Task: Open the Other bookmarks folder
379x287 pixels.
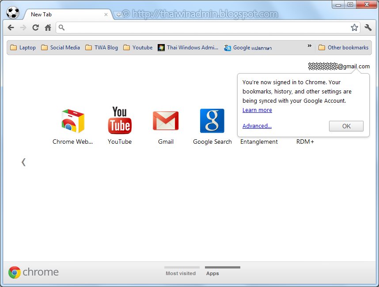Action: coord(347,47)
